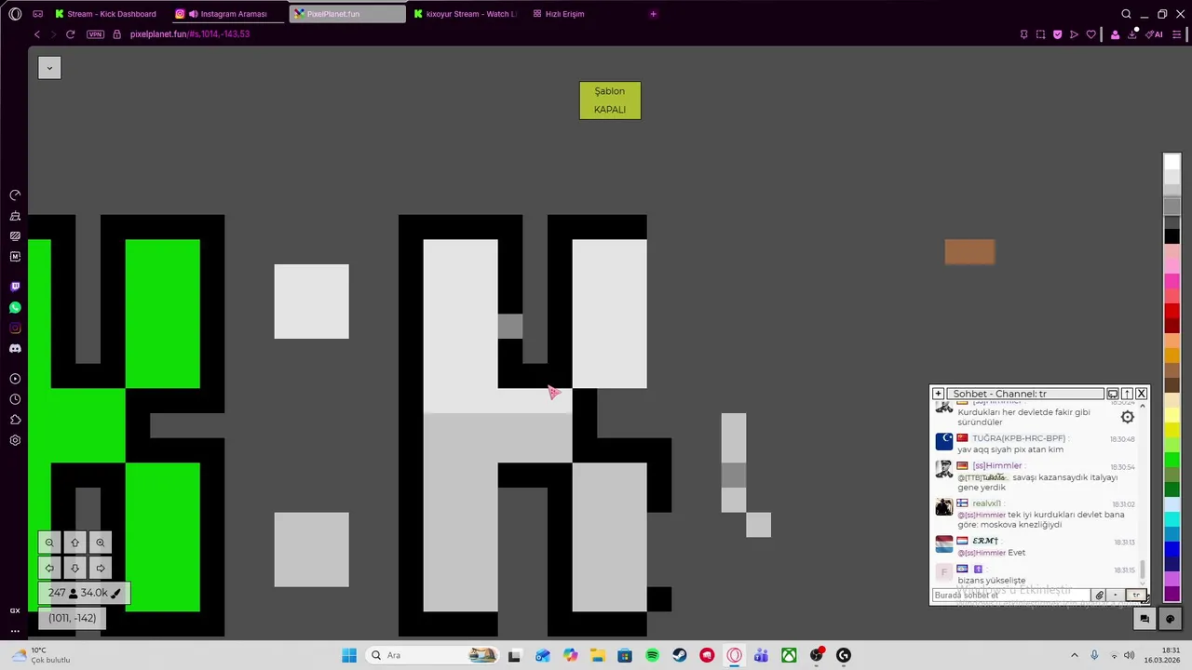Open Discord in the Opera sidebar
Viewport: 1192px width, 670px height.
pos(15,348)
